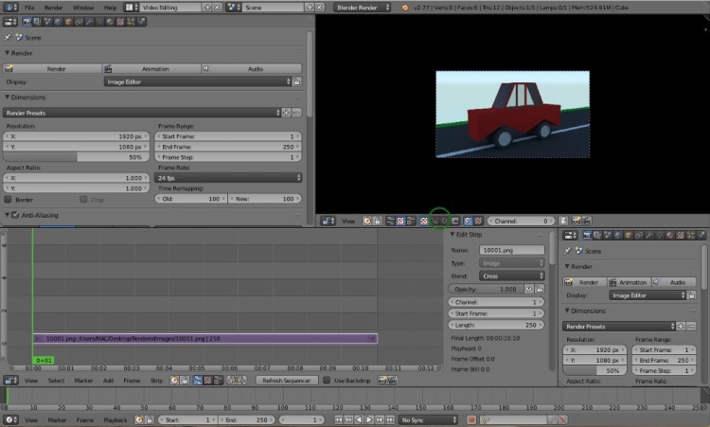710x427 pixels.
Task: Open the Render menu in top bar
Action: pyautogui.click(x=54, y=7)
